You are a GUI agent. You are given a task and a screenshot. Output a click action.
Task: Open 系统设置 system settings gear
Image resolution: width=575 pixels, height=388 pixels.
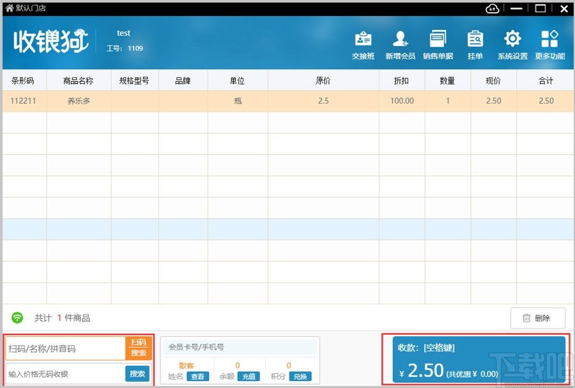512,45
